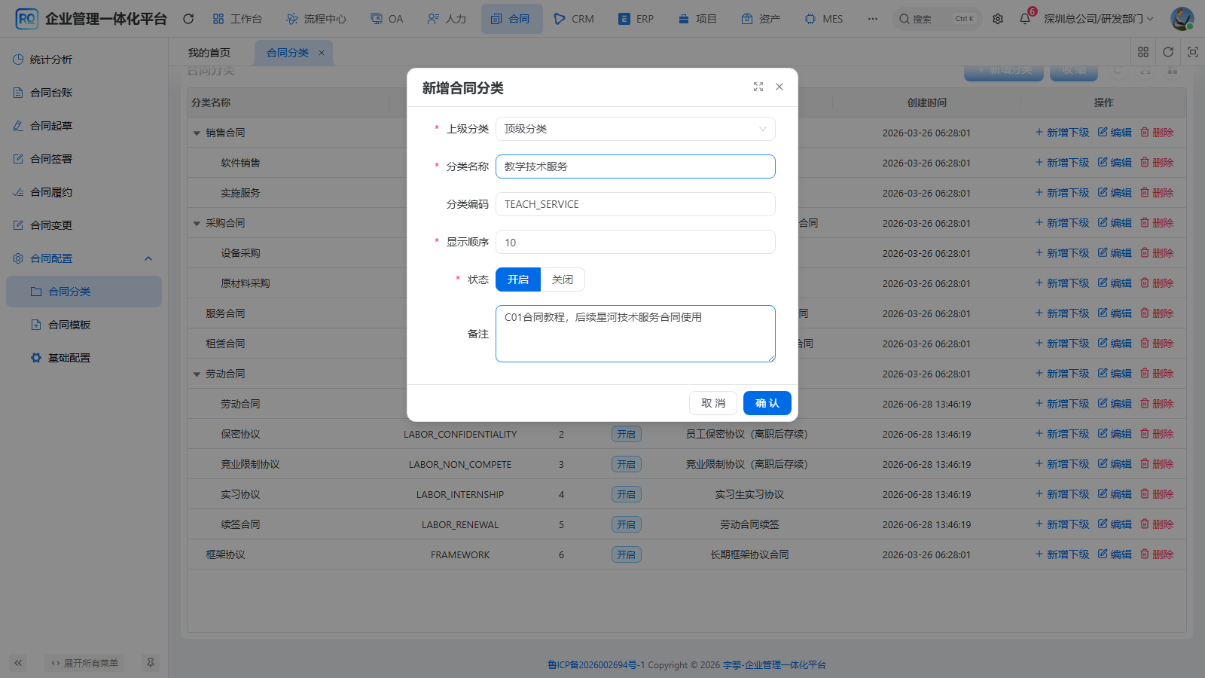Collapse the sidebar with double-arrow icon
Image resolution: width=1205 pixels, height=678 pixels.
pos(18,663)
